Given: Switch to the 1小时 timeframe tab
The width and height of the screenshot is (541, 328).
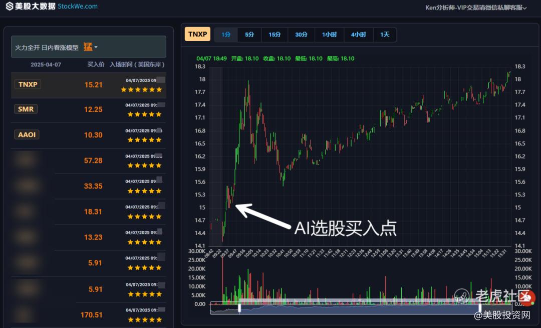Looking at the screenshot, I should pyautogui.click(x=329, y=34).
